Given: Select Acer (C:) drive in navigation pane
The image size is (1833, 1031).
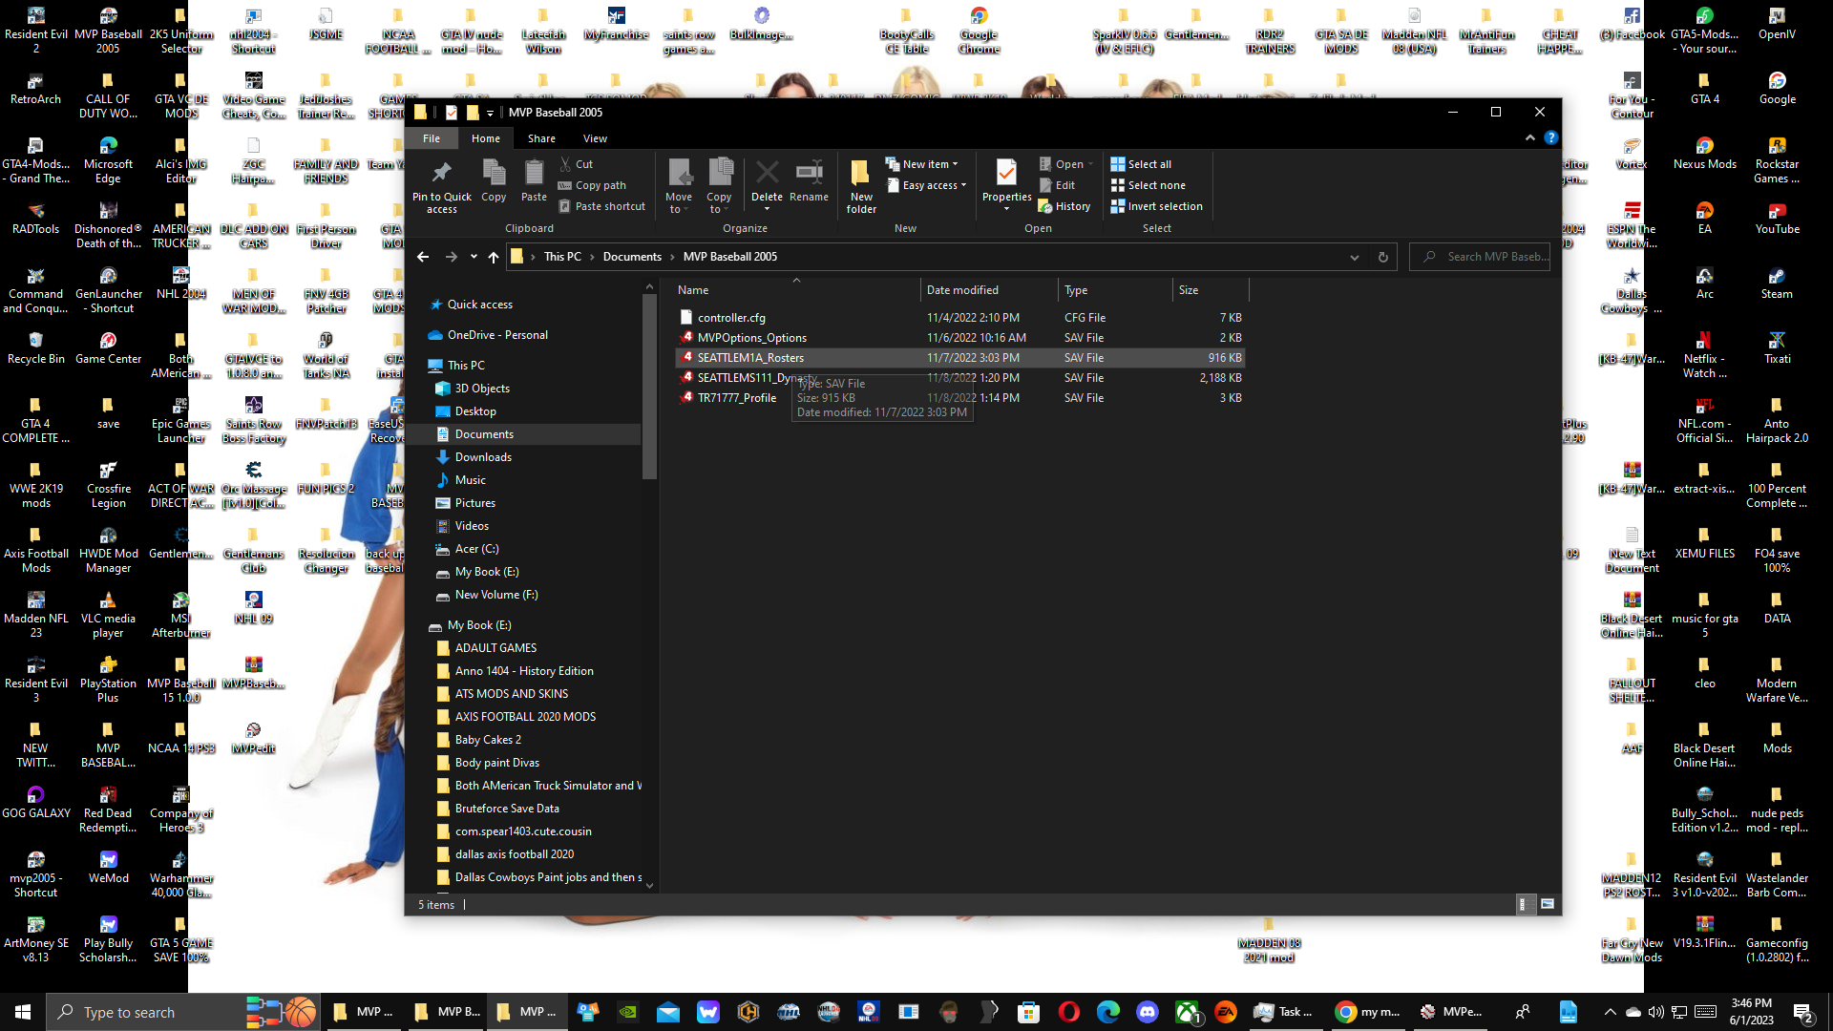Looking at the screenshot, I should coord(476,549).
